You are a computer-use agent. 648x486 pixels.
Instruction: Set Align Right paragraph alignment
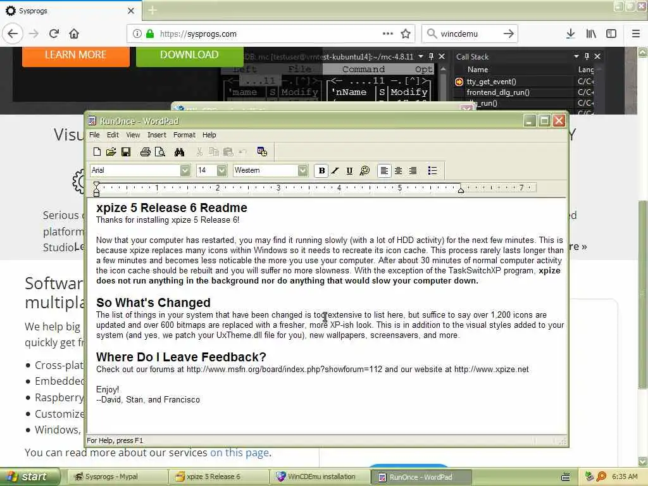[413, 171]
